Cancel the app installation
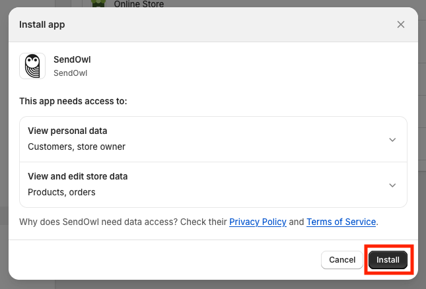Screen dimensions: 426x289 (x=342, y=260)
